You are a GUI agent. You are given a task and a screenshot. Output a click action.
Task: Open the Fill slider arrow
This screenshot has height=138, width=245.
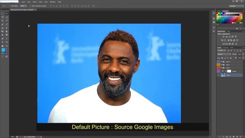(x=243, y=58)
